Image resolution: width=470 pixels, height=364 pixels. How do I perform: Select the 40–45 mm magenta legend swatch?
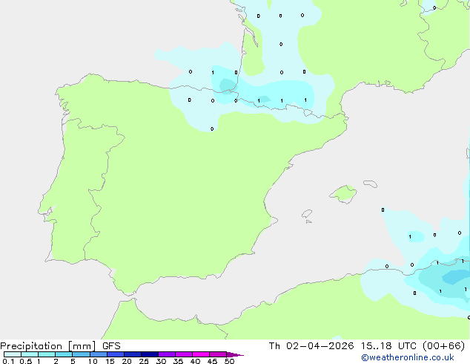click(x=201, y=354)
